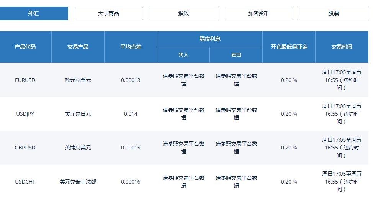Screen dimensions: 373x197
Task: Open the 指数 tab
Action: coord(183,13)
